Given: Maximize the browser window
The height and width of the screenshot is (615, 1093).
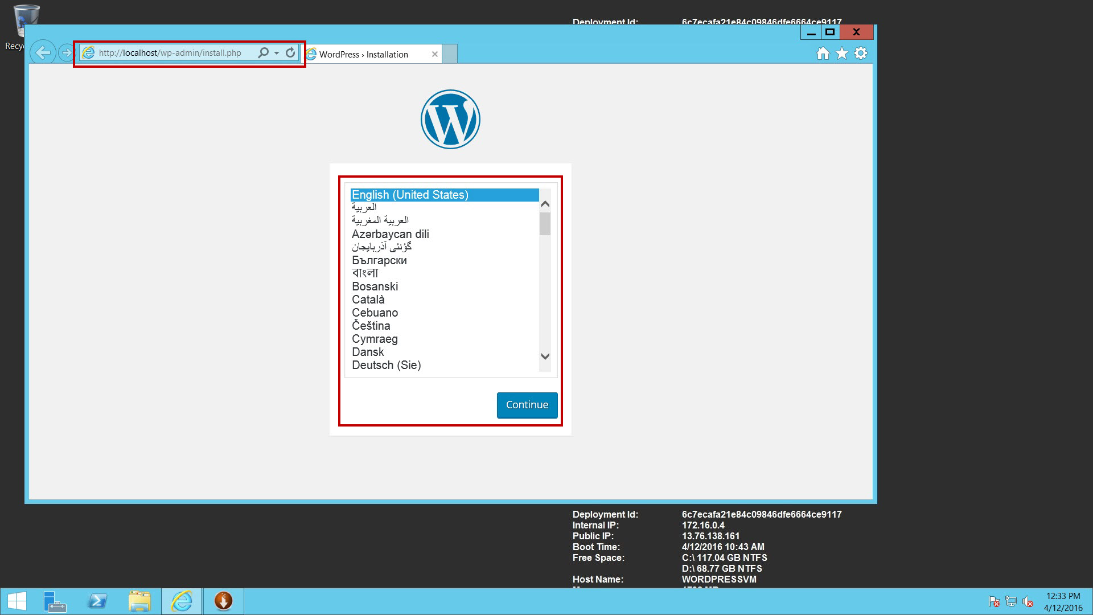Looking at the screenshot, I should [830, 32].
